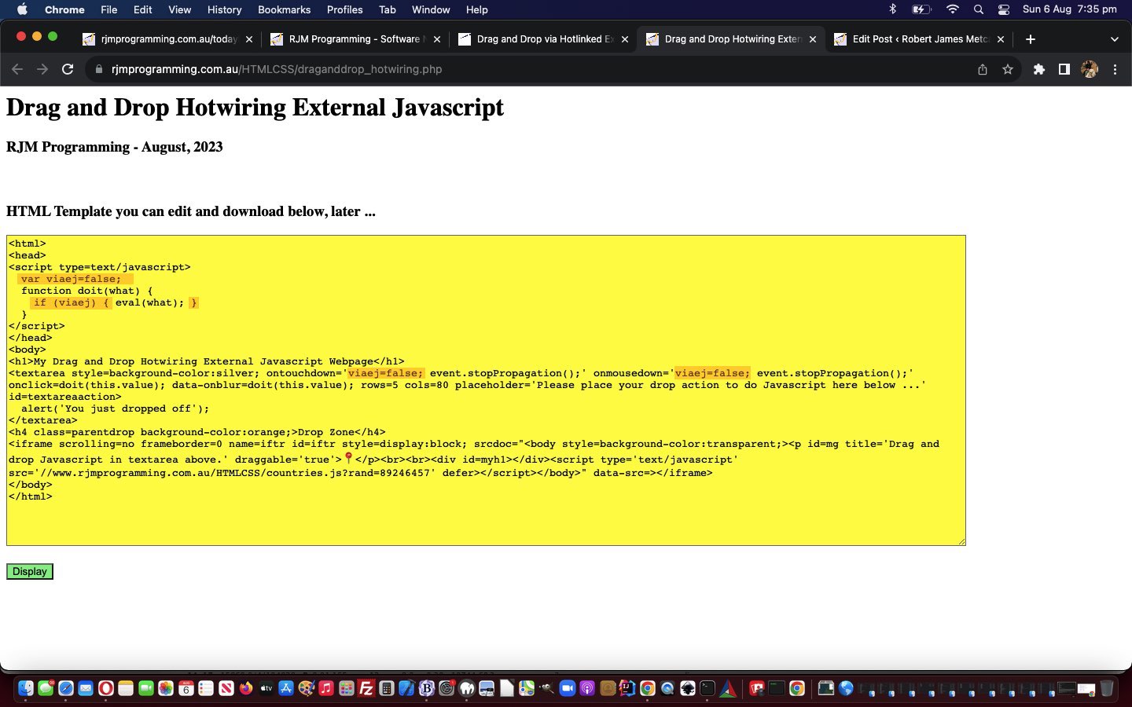Open Calculator from the Dock
This screenshot has width=1132, height=707.
[x=386, y=689]
